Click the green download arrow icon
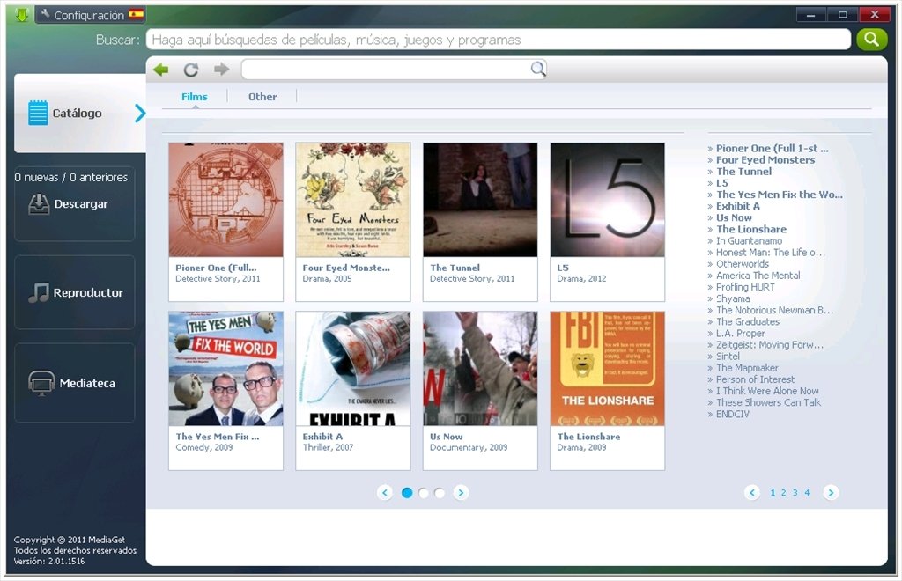The width and height of the screenshot is (902, 581). click(22, 15)
